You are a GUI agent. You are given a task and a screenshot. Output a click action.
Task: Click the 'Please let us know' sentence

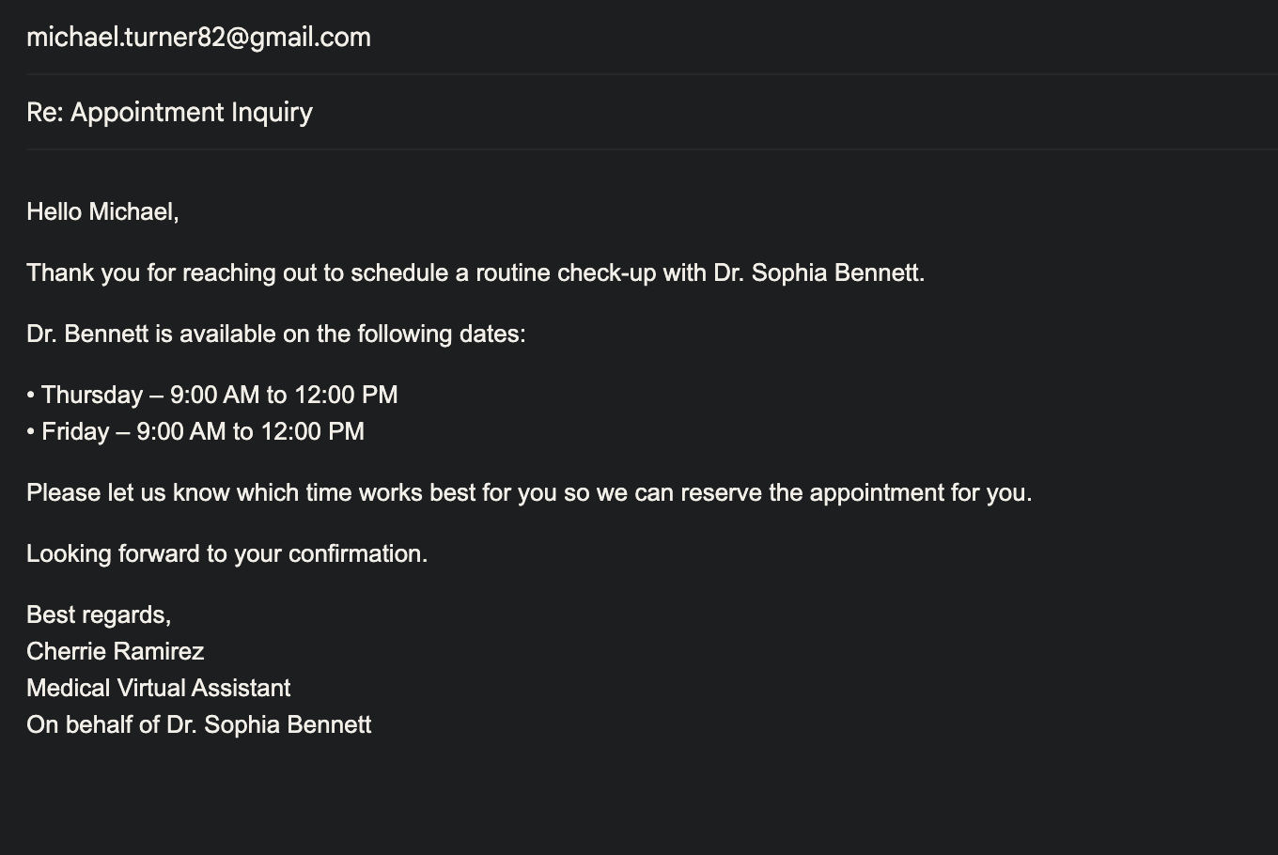pyautogui.click(x=282, y=493)
